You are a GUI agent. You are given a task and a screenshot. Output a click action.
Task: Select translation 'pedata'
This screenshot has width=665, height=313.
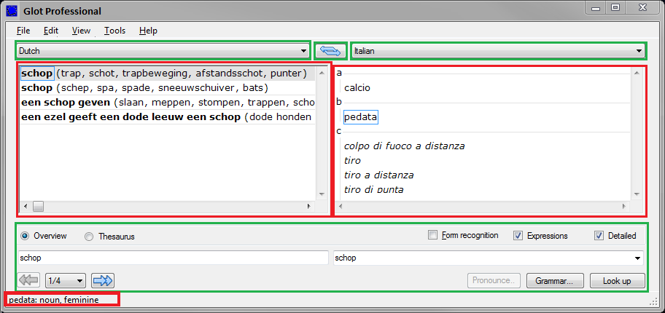360,117
